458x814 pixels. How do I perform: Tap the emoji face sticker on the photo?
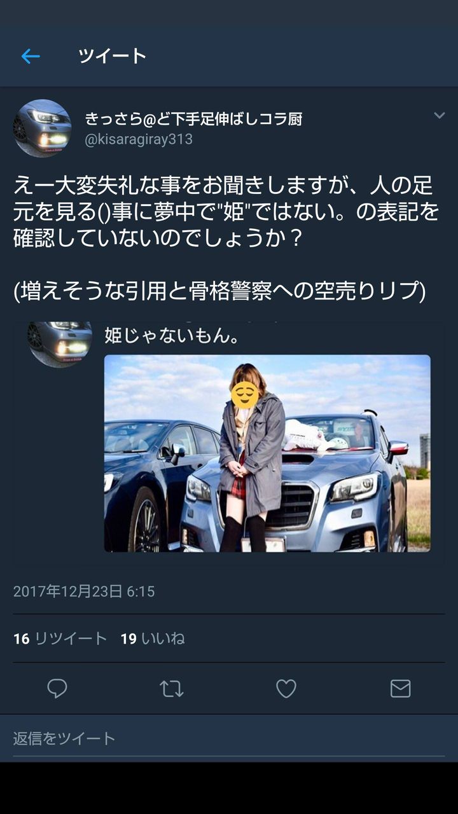point(244,395)
